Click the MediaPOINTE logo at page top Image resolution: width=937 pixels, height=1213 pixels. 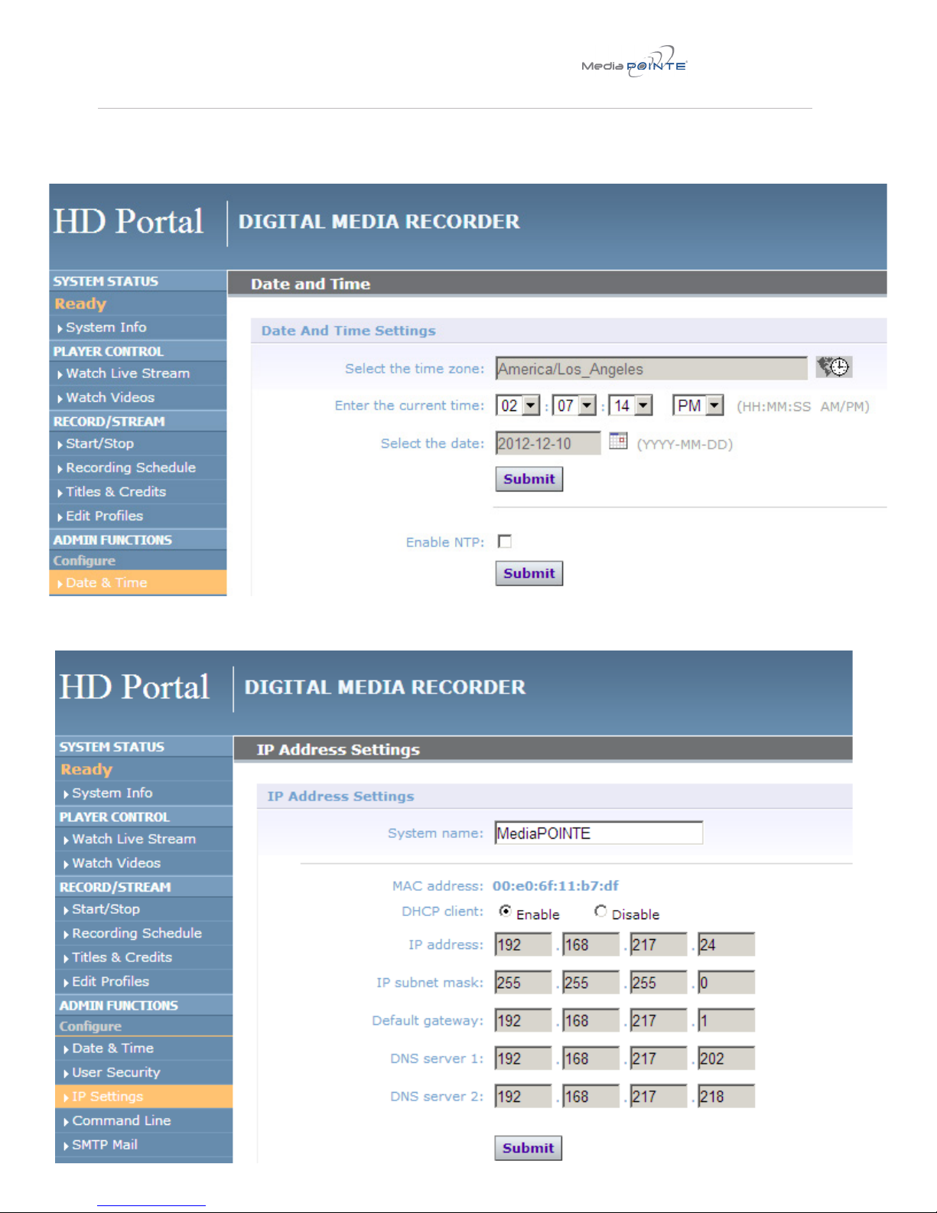click(634, 62)
